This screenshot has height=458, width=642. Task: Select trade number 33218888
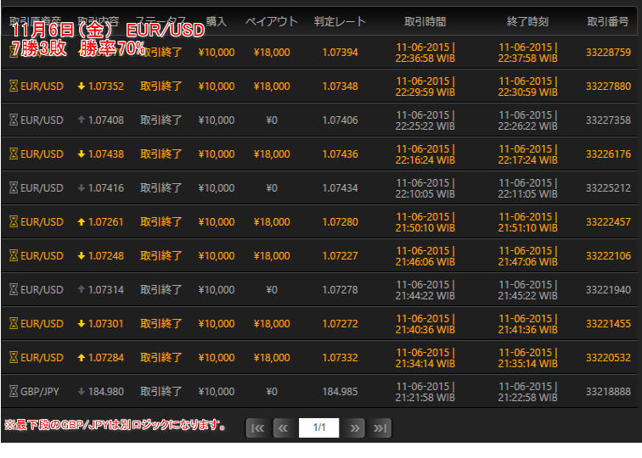click(x=608, y=392)
